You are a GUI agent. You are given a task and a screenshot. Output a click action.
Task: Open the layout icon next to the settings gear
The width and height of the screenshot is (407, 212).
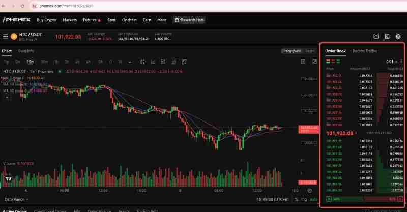[387, 37]
